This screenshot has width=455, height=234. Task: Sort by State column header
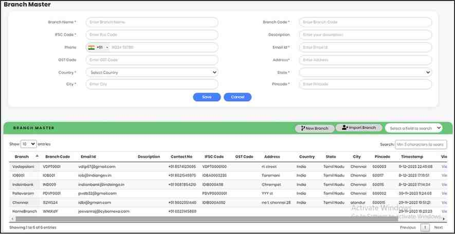click(x=331, y=157)
